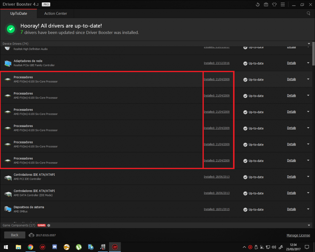Open the dropdown arrow for AMD PCI IDE Controller
This screenshot has height=252, width=315.
pyautogui.click(x=308, y=177)
